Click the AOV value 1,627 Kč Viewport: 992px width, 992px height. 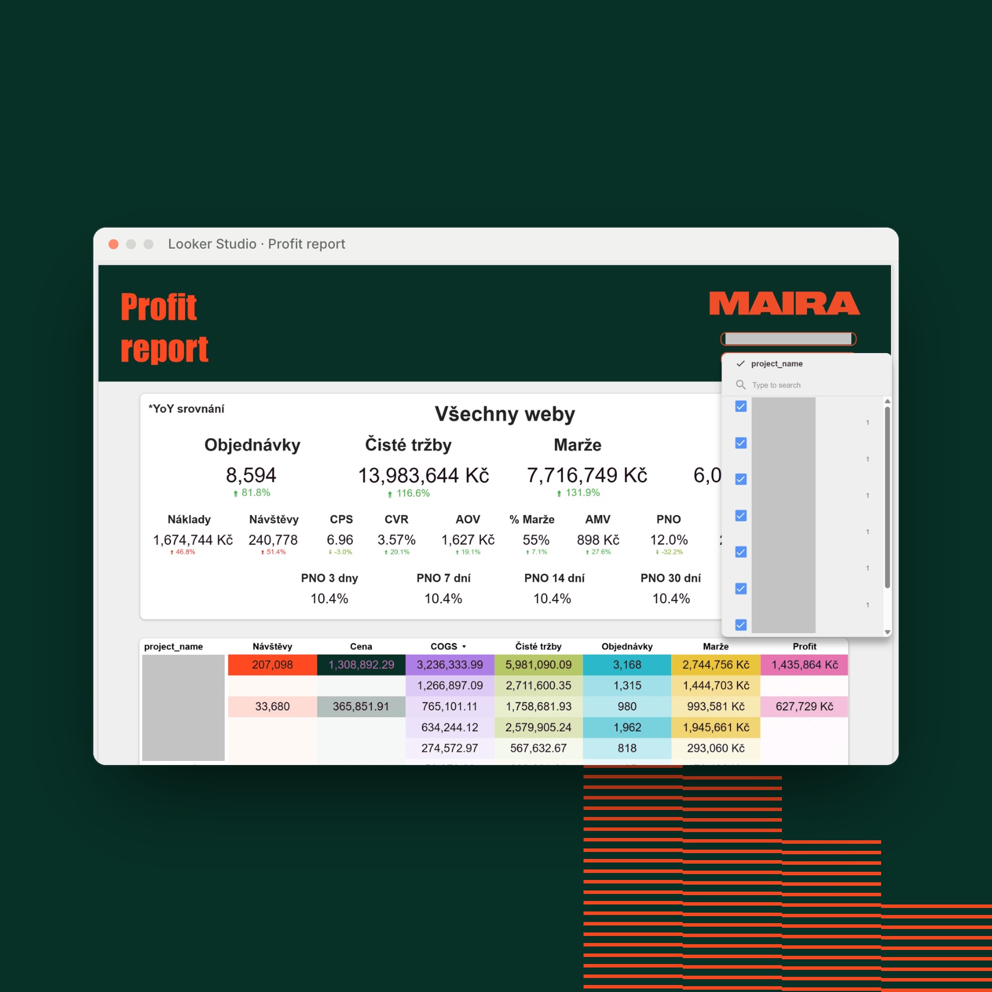tap(468, 540)
